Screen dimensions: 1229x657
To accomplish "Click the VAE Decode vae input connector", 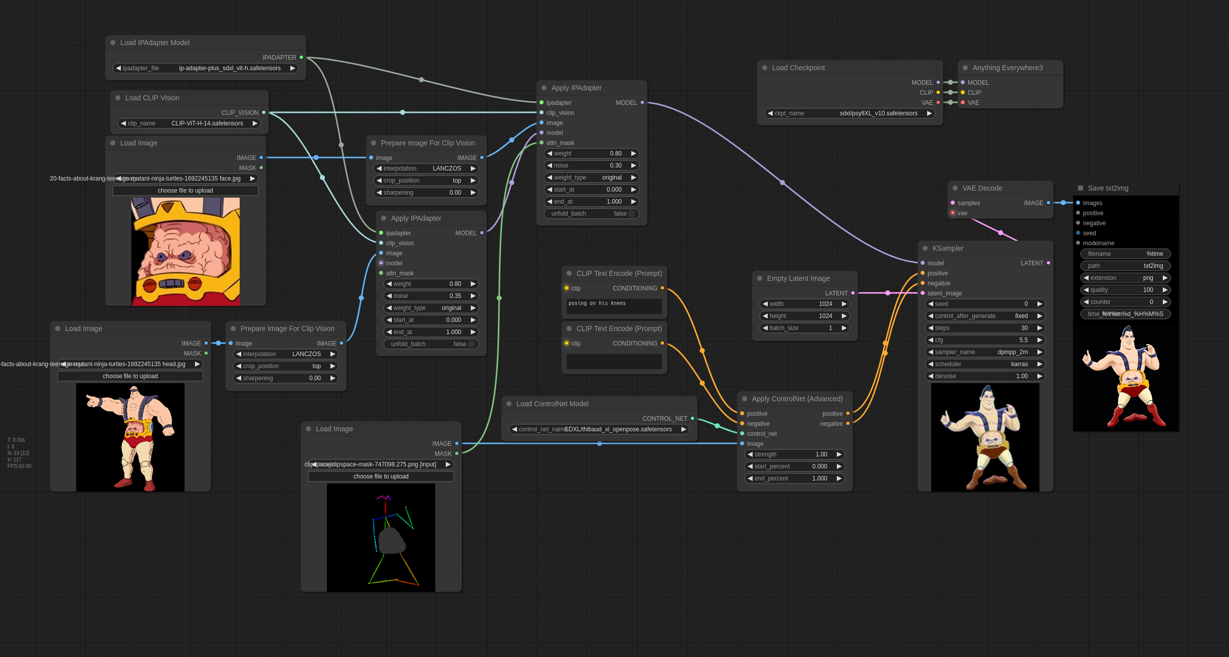I will 953,213.
